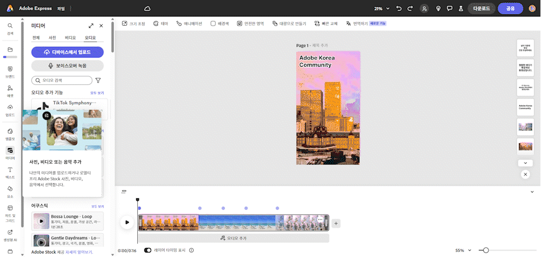Open the Elements (요소) panel
The image size is (541, 257).
10,192
